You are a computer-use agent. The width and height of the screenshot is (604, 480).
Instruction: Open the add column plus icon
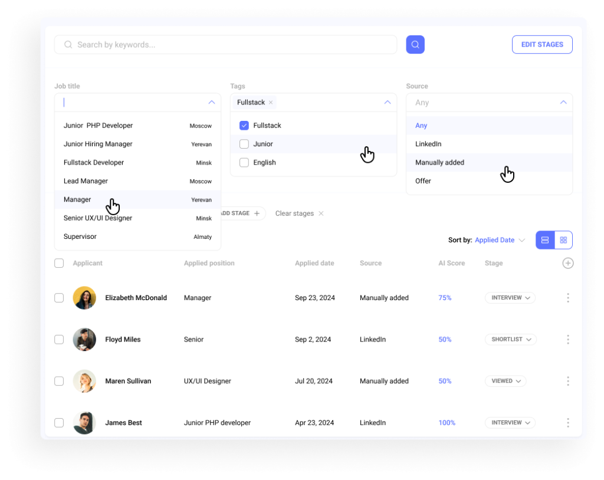pyautogui.click(x=567, y=263)
